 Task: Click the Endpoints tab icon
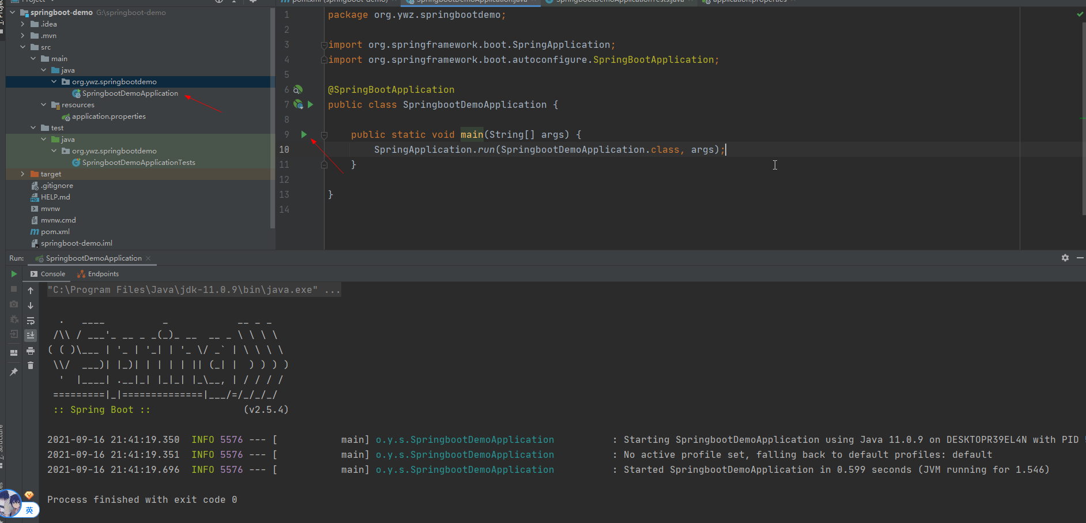click(81, 274)
